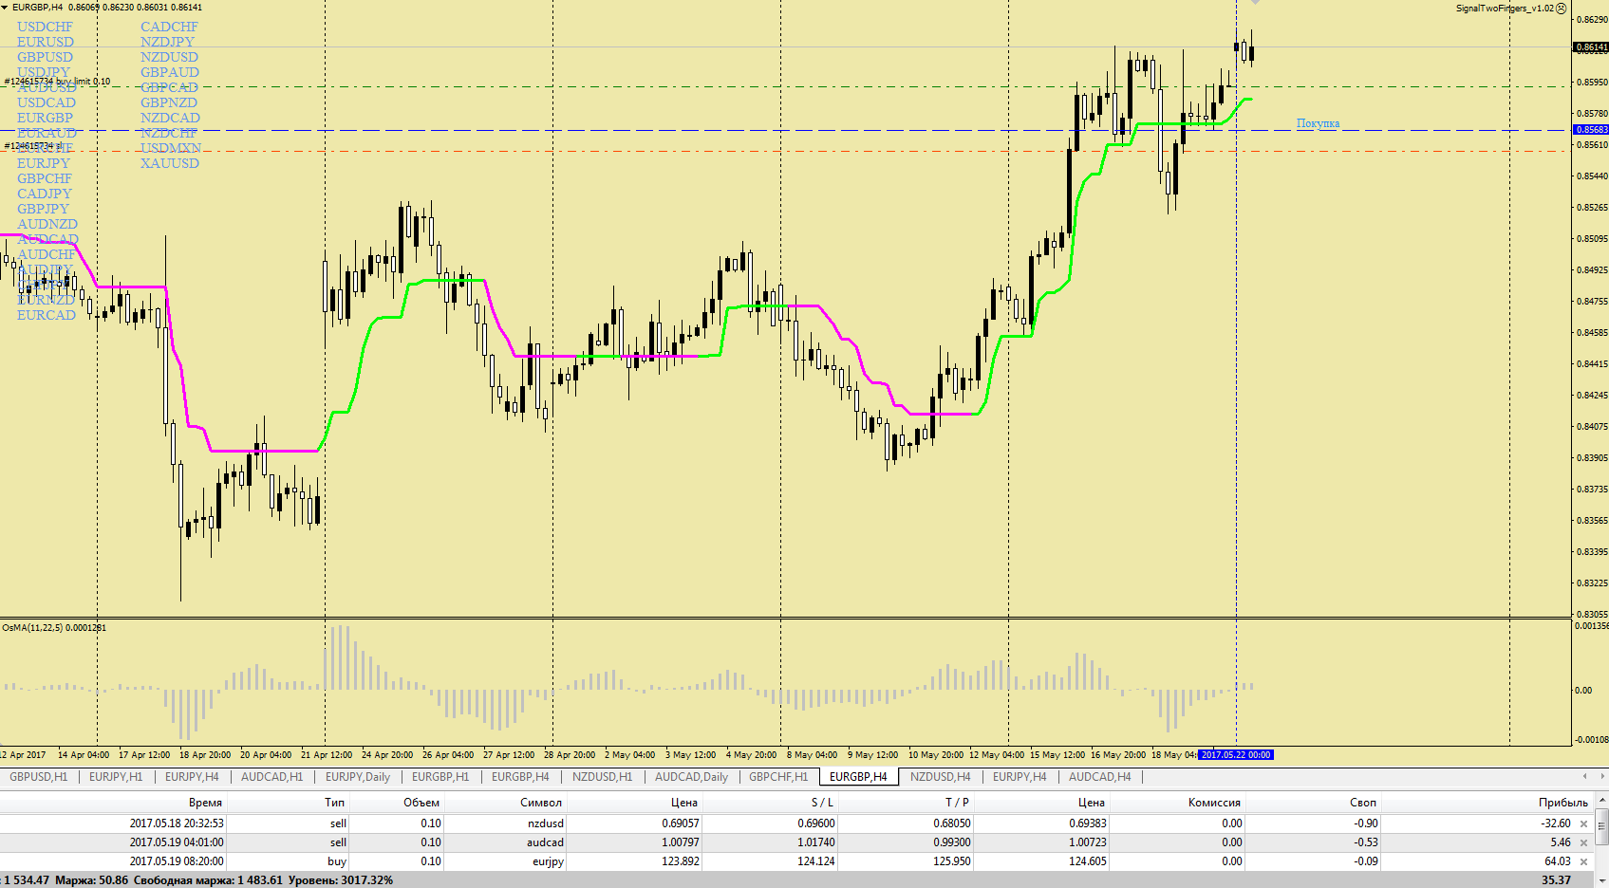Click the NZDCAD symbol label on chart
Viewport: 1609px width, 888px height.
tap(170, 118)
